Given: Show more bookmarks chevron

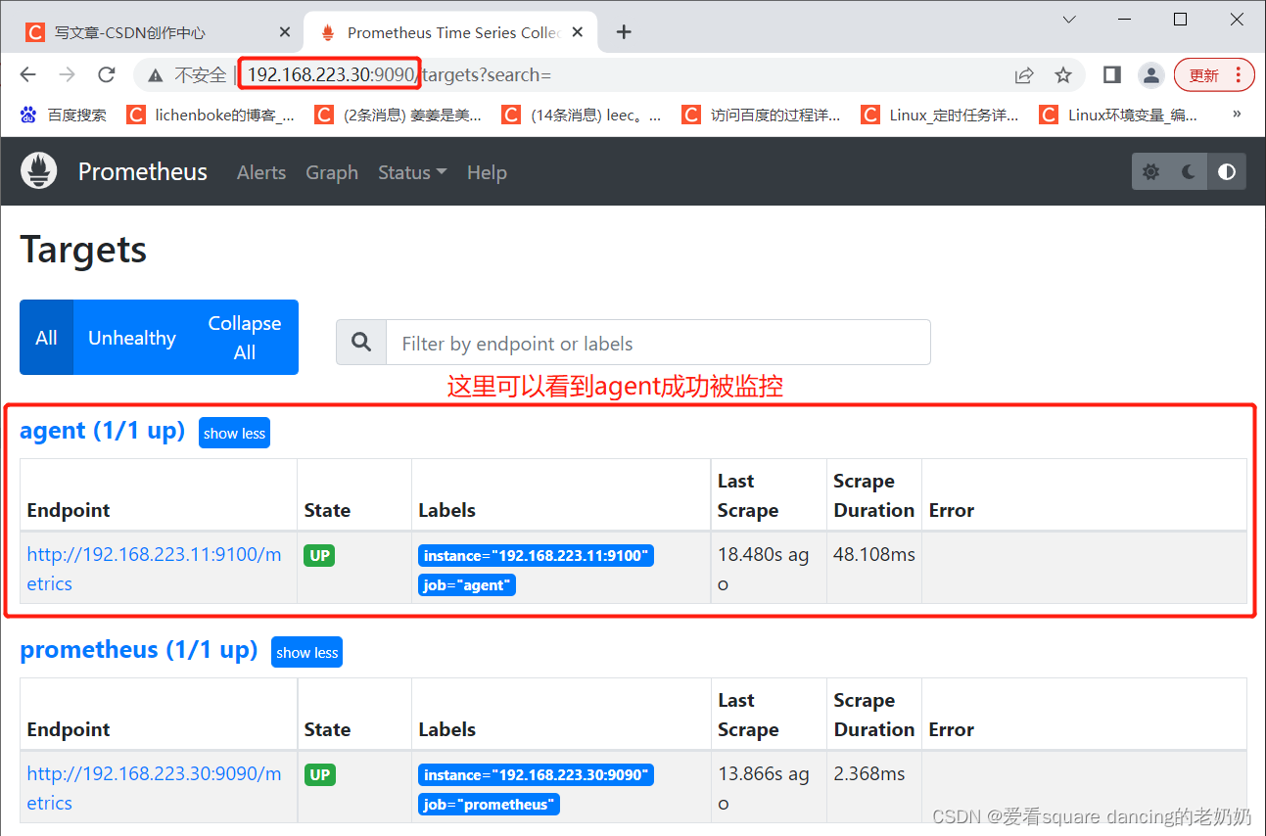Looking at the screenshot, I should pyautogui.click(x=1237, y=115).
